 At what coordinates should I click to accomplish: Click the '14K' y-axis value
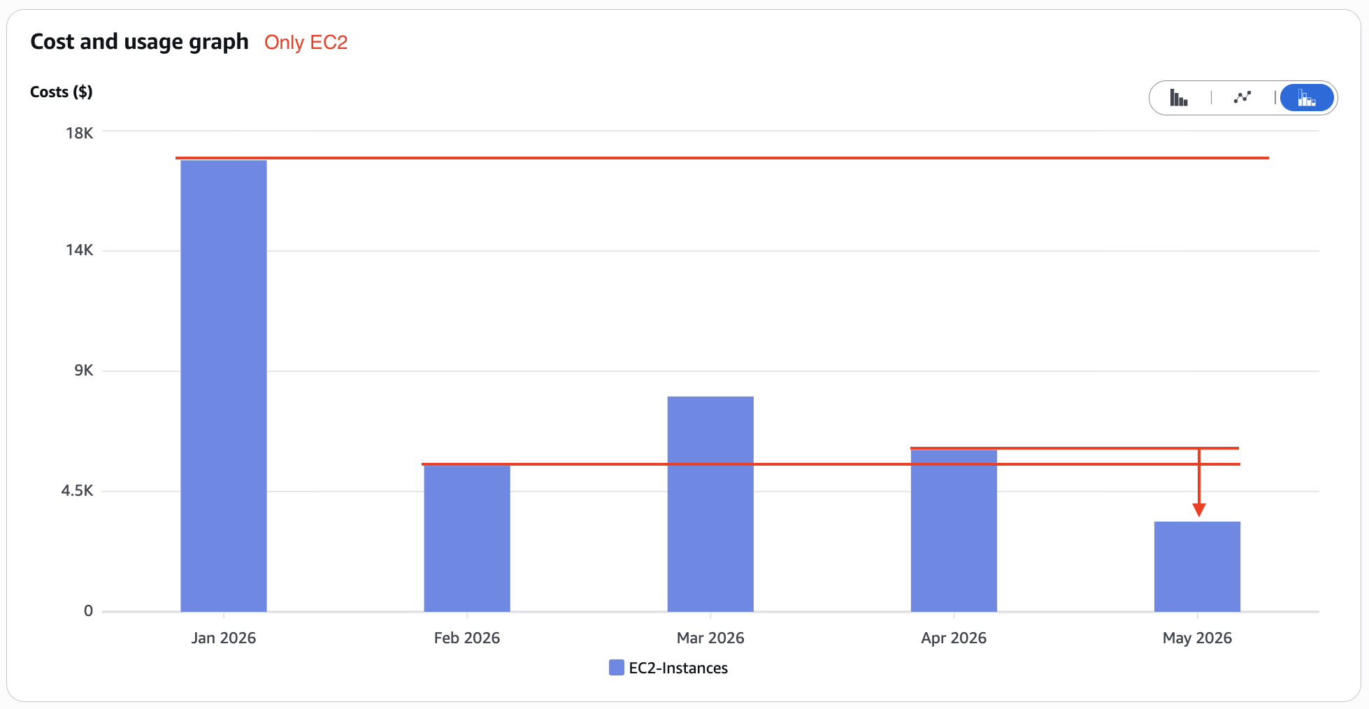(80, 250)
